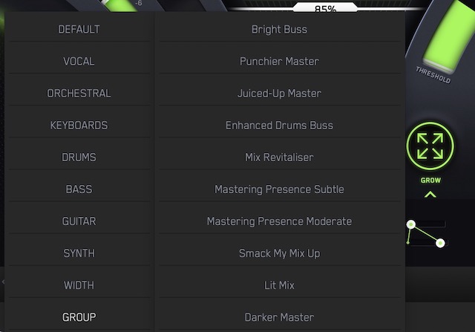Select the lower-right envelope curve node

click(x=440, y=243)
